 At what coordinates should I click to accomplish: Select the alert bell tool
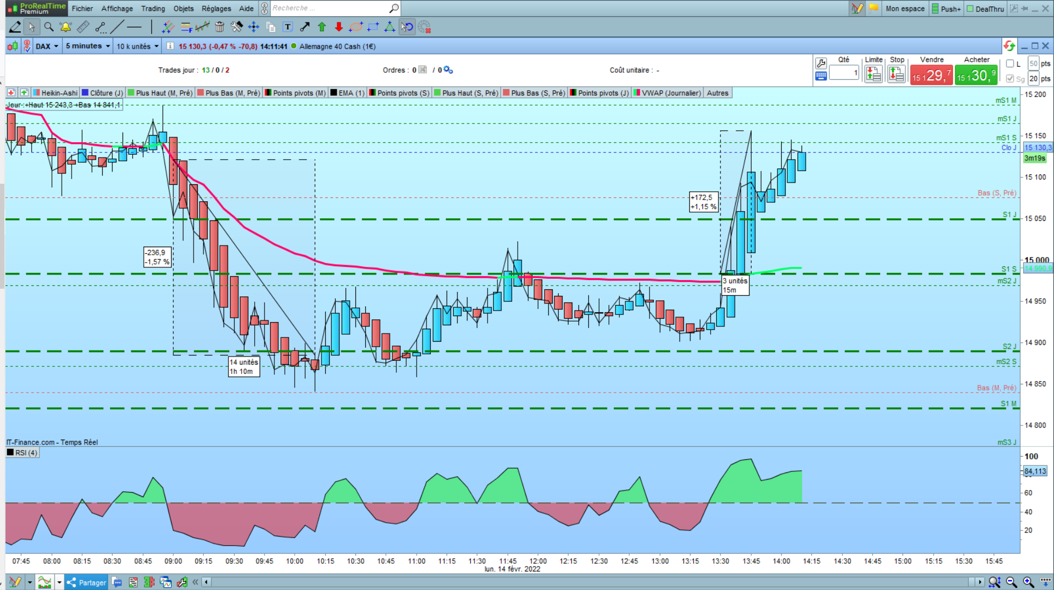coord(66,27)
